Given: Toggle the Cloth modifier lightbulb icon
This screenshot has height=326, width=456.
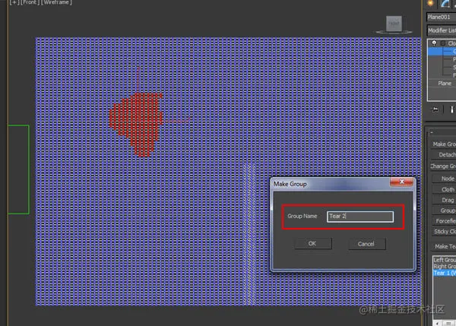Looking at the screenshot, I should (434, 43).
